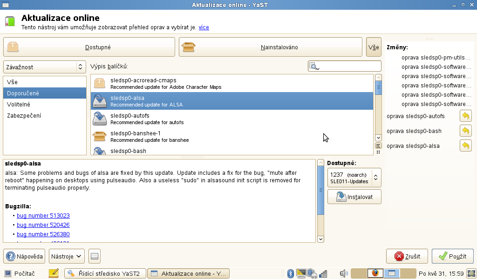Image resolution: width=477 pixels, height=279 pixels.
Task: Click the list options icon below the package scrollbar
Action: pyautogui.click(x=378, y=146)
